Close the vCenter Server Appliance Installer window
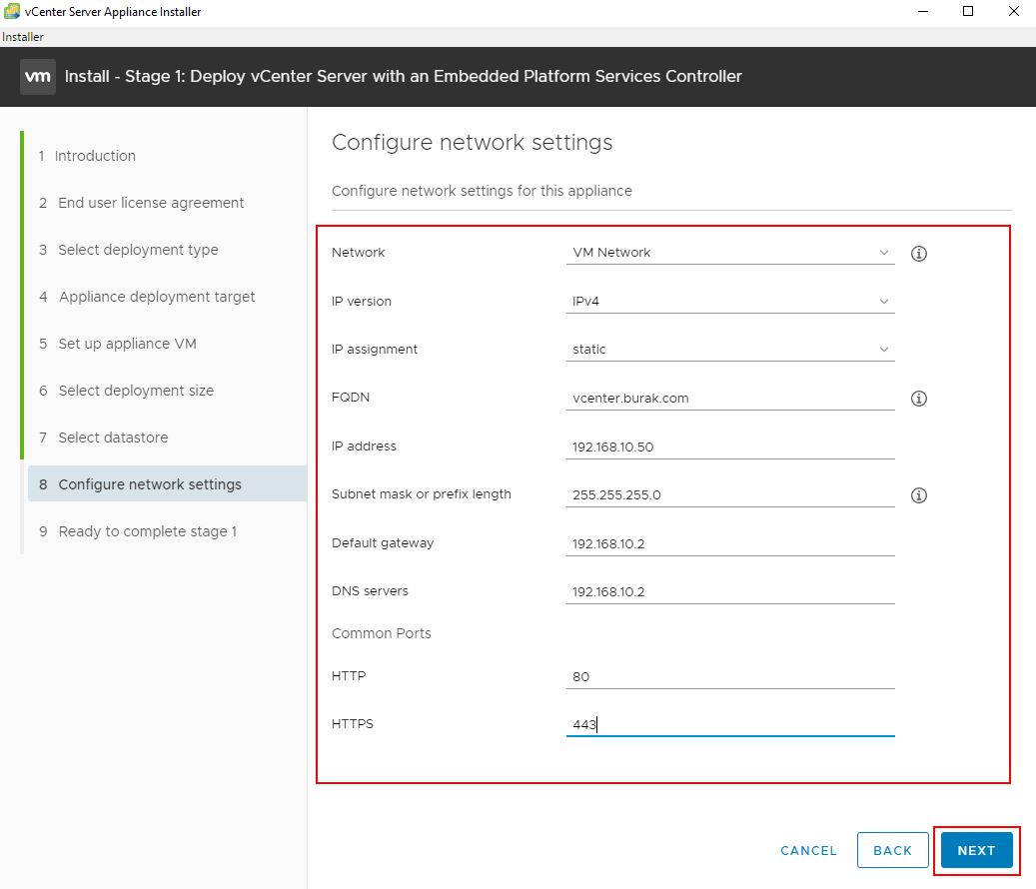This screenshot has width=1036, height=889. 1014,11
